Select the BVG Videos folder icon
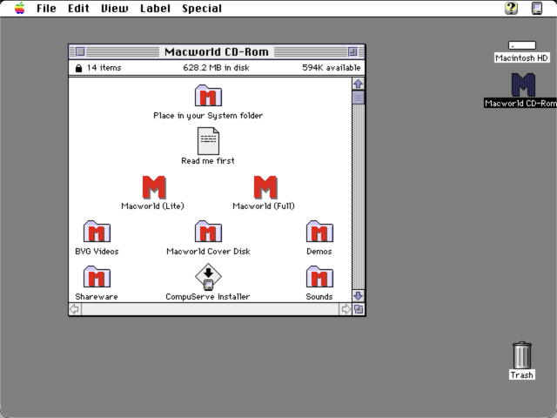The width and height of the screenshot is (557, 418). (97, 232)
